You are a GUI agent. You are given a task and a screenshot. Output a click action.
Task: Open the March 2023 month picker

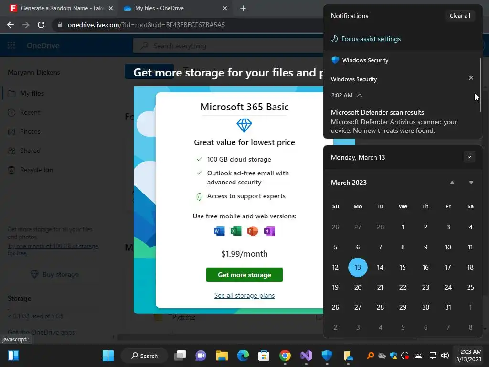(x=349, y=183)
